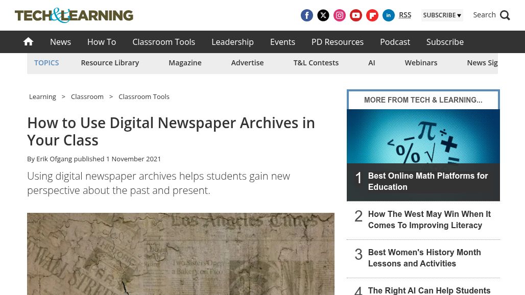The height and width of the screenshot is (295, 525).
Task: Open the Instagram social icon
Action: (340, 15)
